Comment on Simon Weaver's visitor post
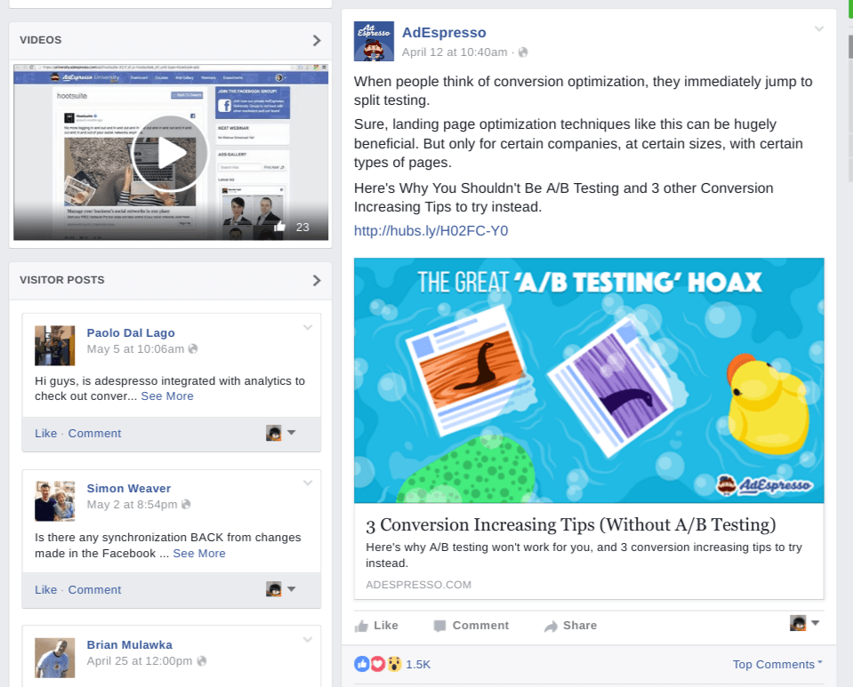 point(94,590)
